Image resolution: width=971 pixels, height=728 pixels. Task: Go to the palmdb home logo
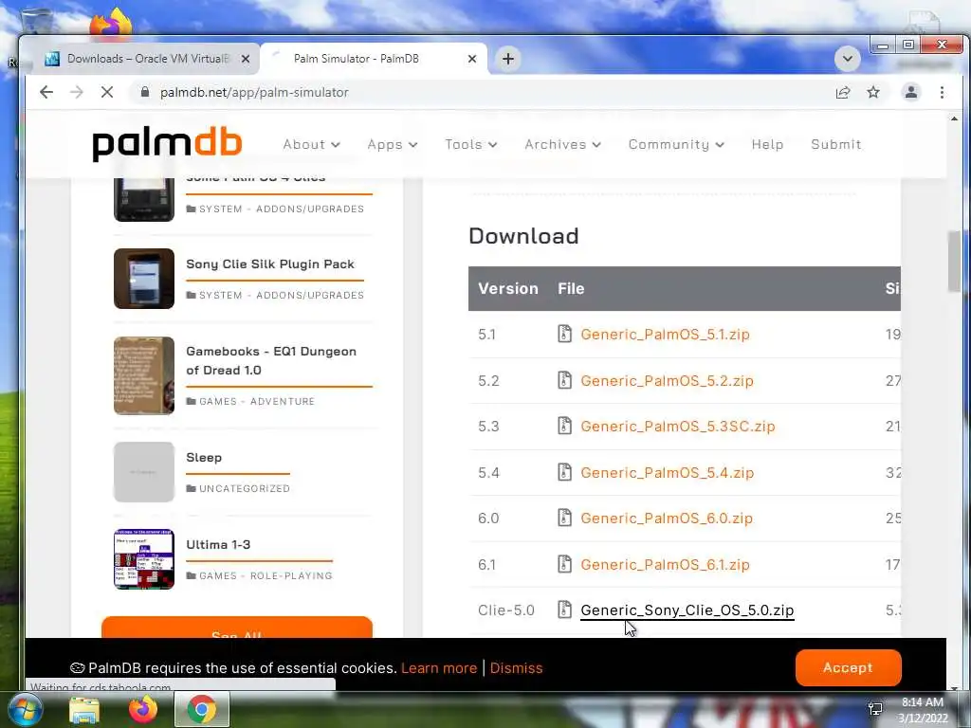coord(167,145)
